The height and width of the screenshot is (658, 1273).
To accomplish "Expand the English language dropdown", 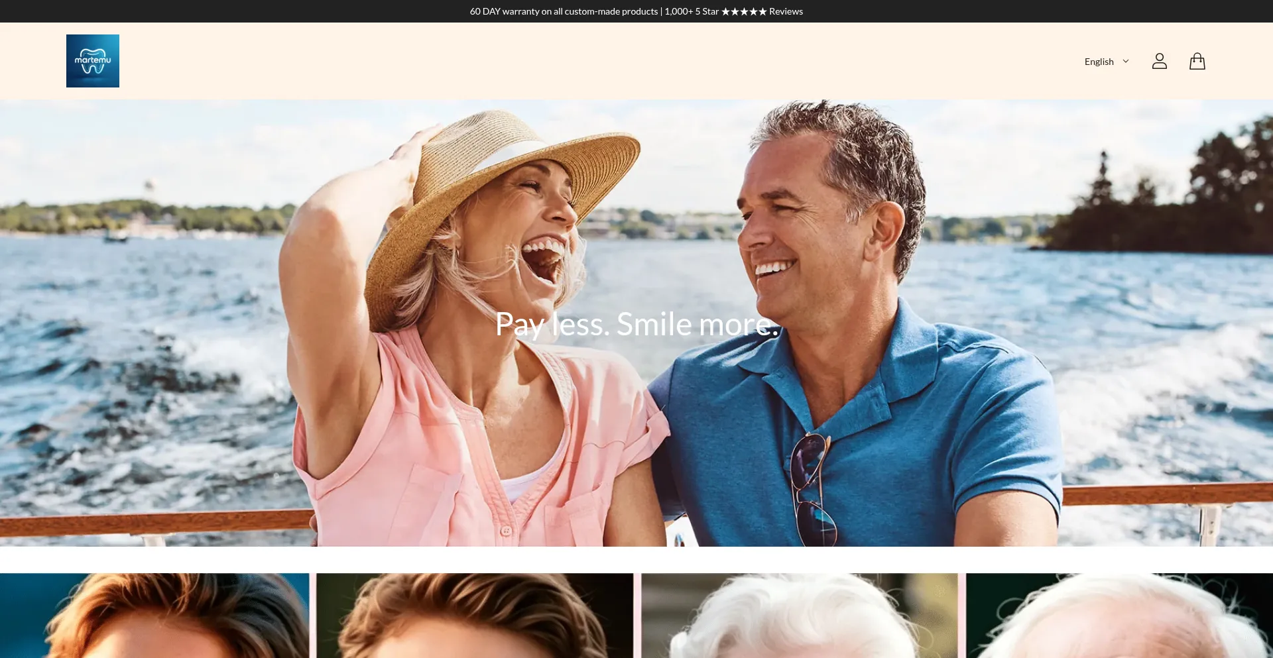I will [1107, 62].
